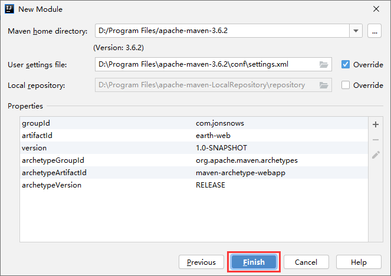Click the ellipsis browse button for Maven home

coord(374,31)
